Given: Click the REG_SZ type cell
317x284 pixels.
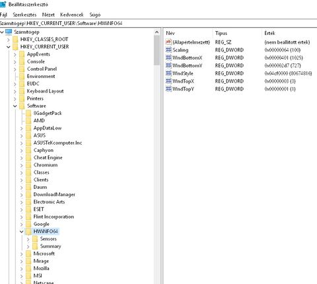Looking at the screenshot, I should [223, 42].
